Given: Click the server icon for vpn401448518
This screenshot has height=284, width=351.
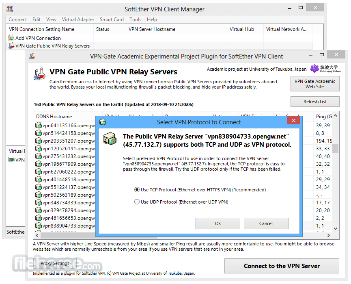Looking at the screenshot, I should [x=38, y=180].
